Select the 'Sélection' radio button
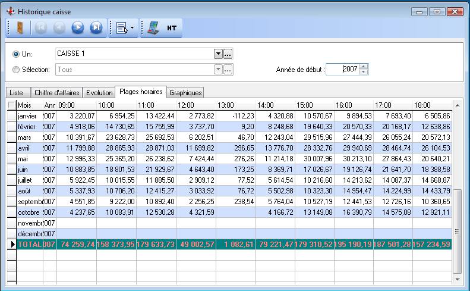 coord(16,70)
